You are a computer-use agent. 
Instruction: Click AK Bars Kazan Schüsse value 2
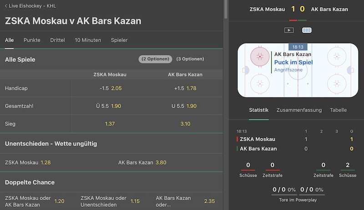[348, 165]
